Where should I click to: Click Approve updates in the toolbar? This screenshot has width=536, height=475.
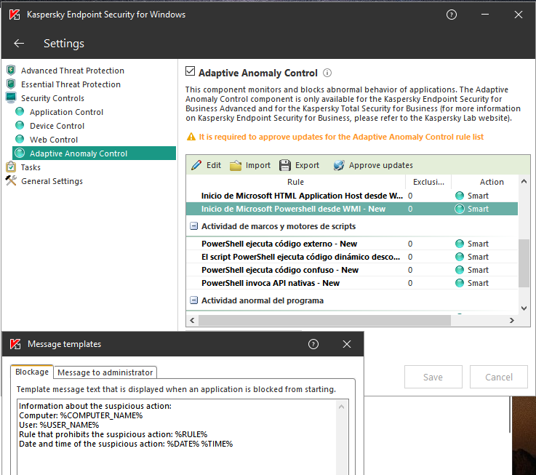pos(373,165)
